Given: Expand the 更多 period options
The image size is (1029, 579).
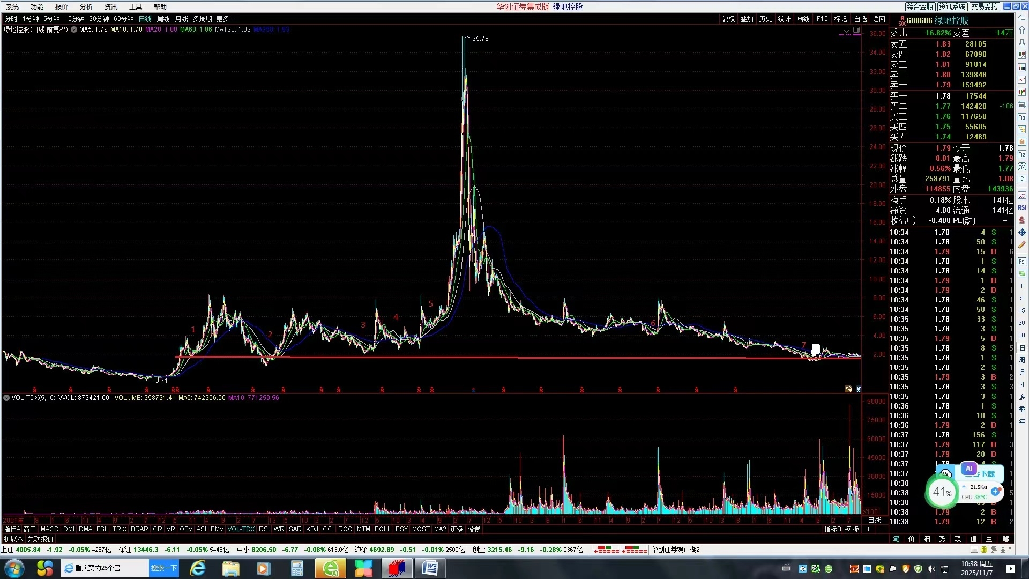Looking at the screenshot, I should point(225,19).
